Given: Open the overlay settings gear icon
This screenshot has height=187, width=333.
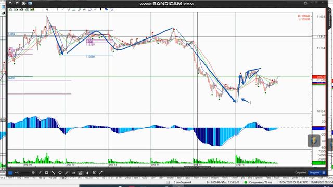Looking at the screenshot, I should (x=305, y=3).
